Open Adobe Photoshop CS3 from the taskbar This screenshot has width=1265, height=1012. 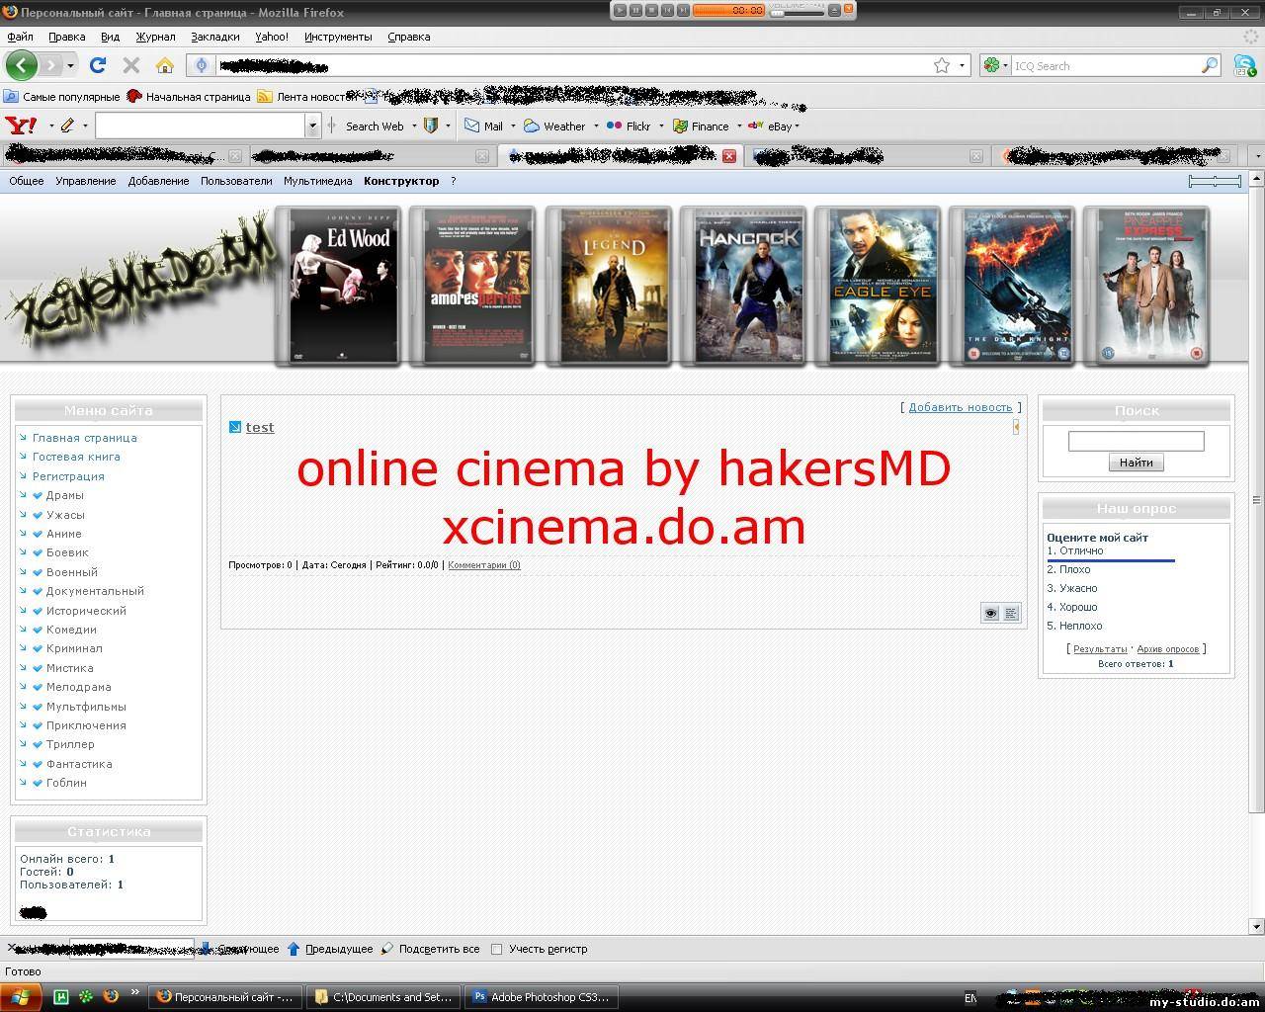542,997
